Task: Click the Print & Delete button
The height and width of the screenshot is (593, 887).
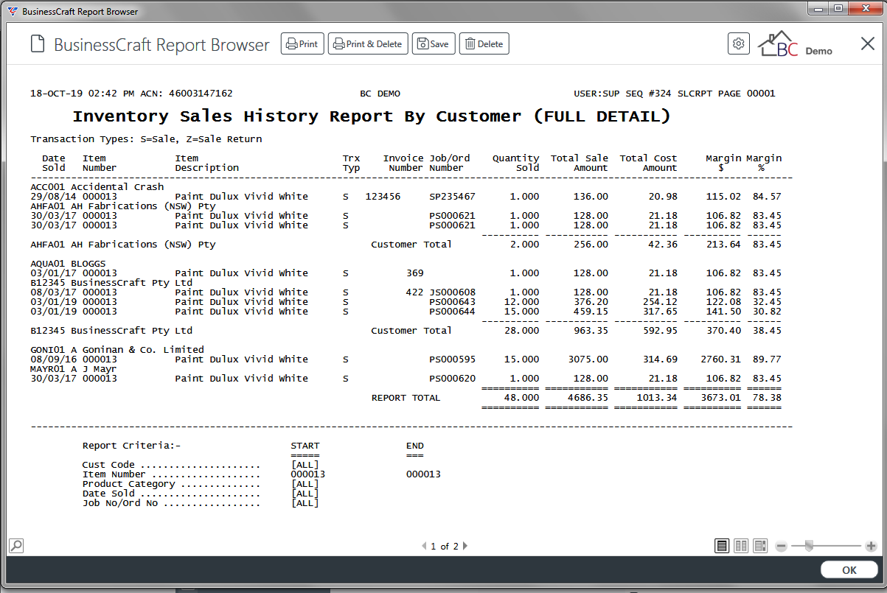Action: pyautogui.click(x=368, y=44)
